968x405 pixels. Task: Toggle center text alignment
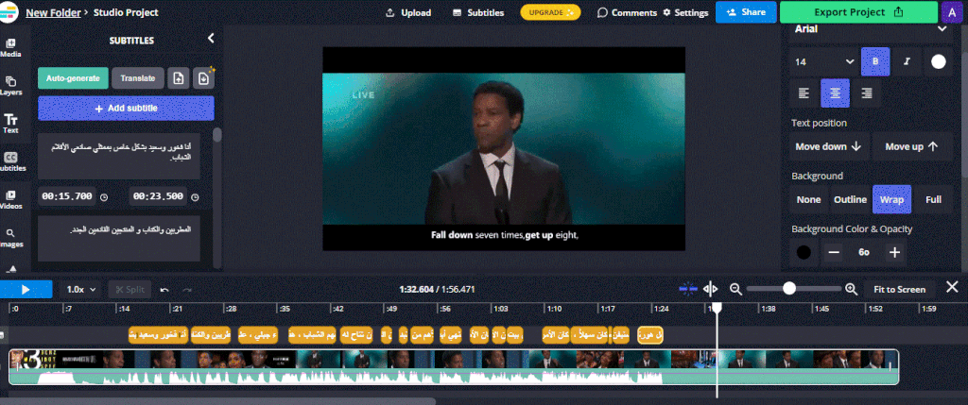[836, 93]
